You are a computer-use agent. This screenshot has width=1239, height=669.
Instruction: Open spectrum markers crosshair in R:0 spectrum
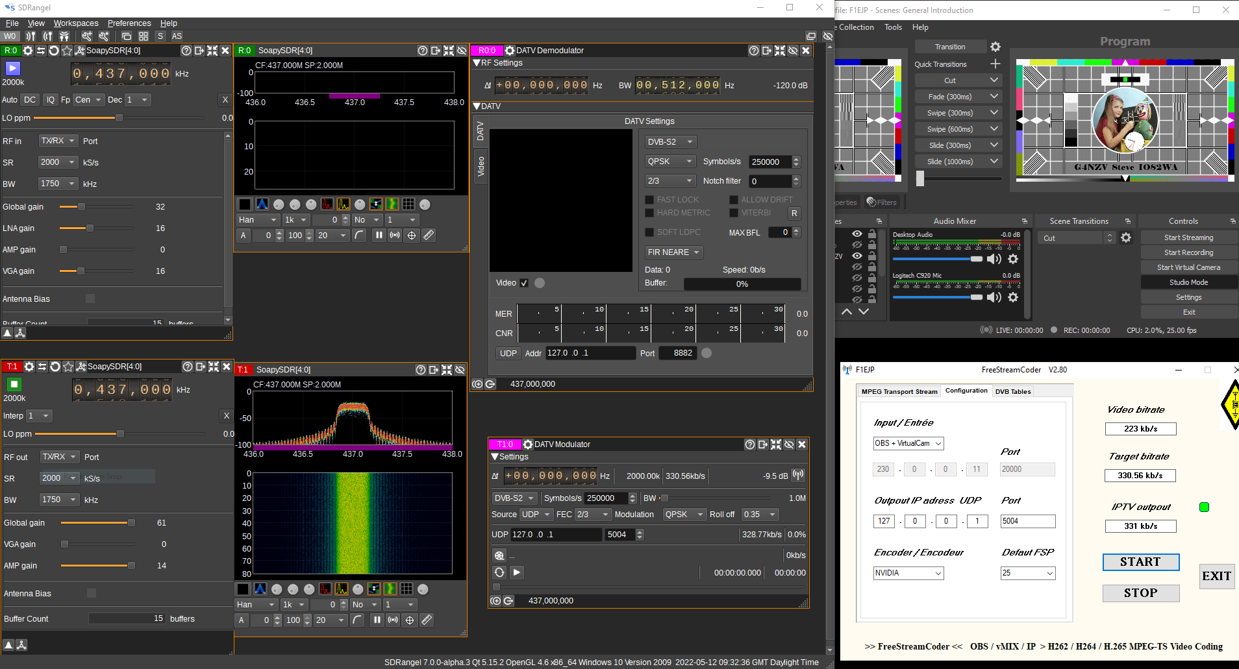[412, 236]
